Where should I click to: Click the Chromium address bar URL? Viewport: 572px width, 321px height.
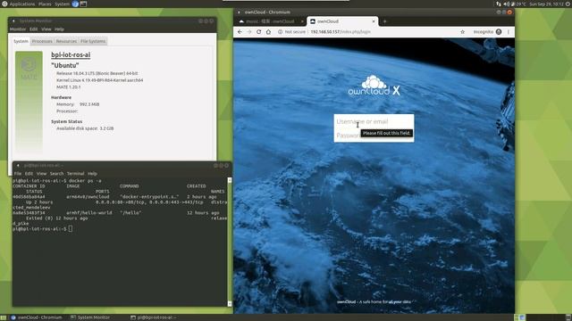[x=341, y=32]
